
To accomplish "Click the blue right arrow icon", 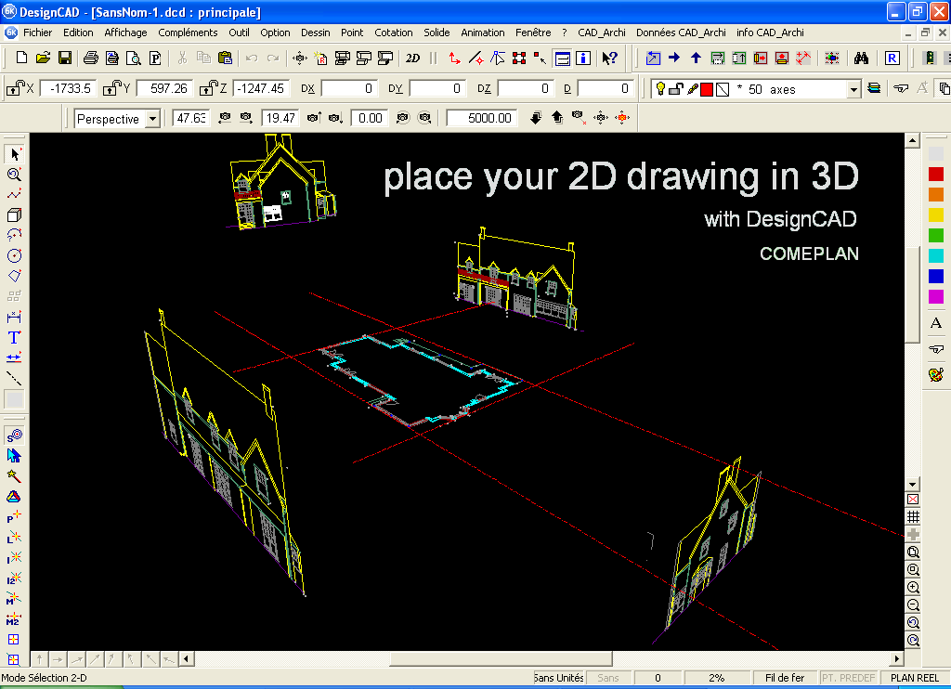I will coord(674,58).
